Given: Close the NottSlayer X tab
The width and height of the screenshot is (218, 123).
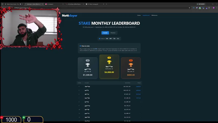Looking at the screenshot, I should click(x=83, y=4).
